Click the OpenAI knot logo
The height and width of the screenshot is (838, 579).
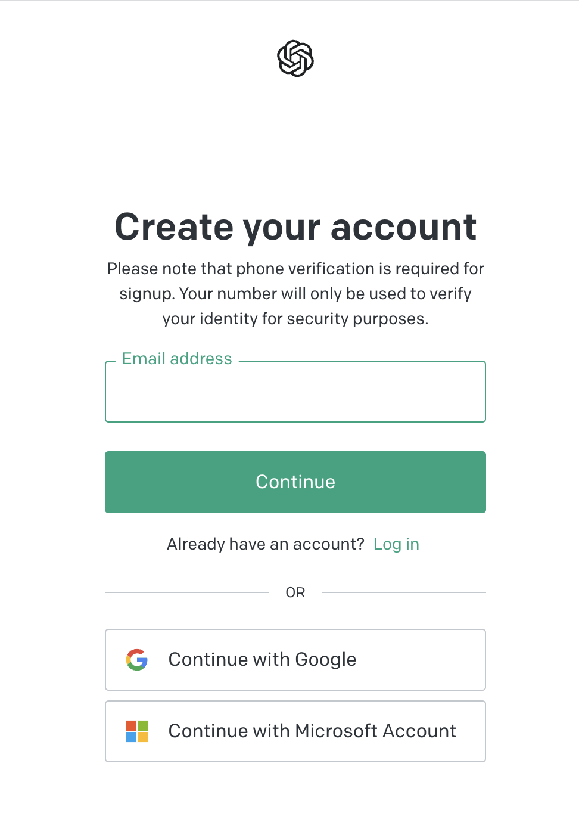[295, 58]
